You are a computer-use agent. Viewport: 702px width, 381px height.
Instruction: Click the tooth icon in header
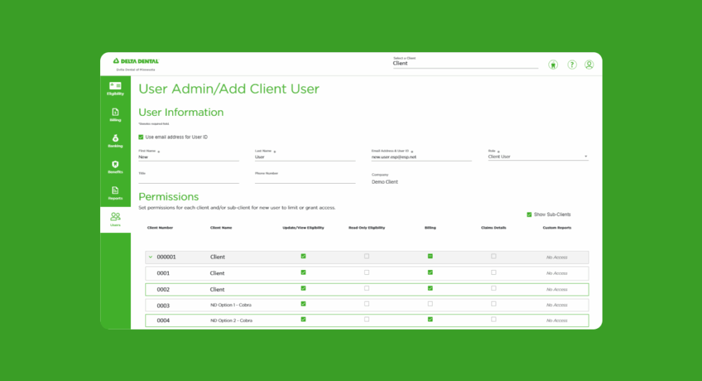[x=553, y=65]
